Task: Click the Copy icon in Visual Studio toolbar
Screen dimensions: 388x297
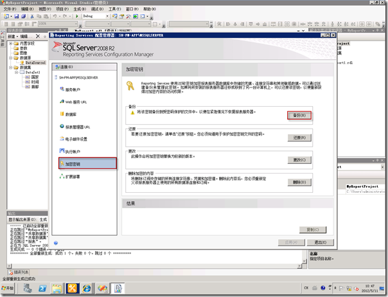Action: 39,16
